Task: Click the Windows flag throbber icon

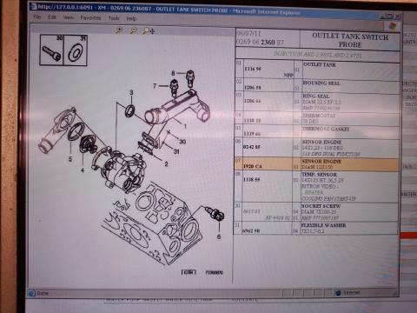Action: point(393,26)
